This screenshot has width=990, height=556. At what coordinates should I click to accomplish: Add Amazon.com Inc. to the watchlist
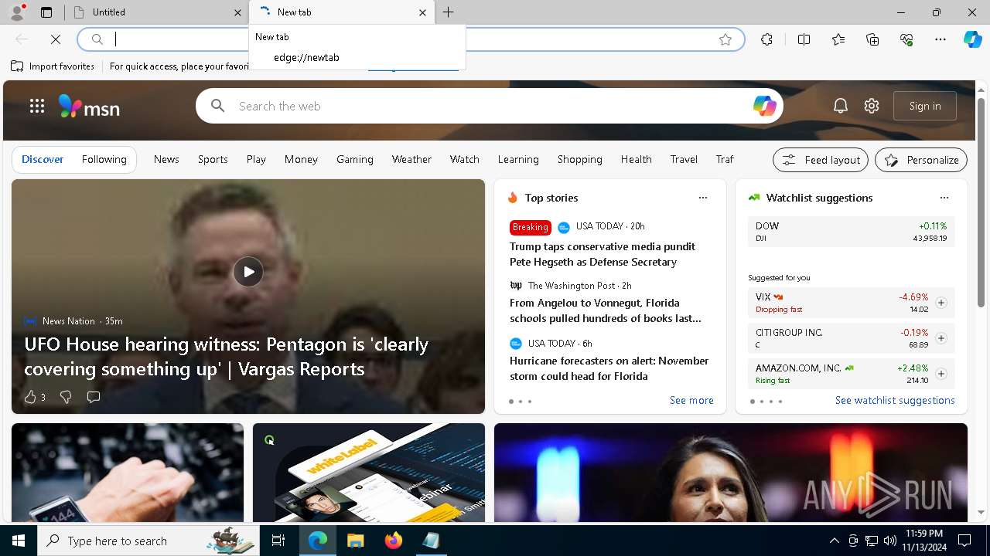pyautogui.click(x=941, y=374)
